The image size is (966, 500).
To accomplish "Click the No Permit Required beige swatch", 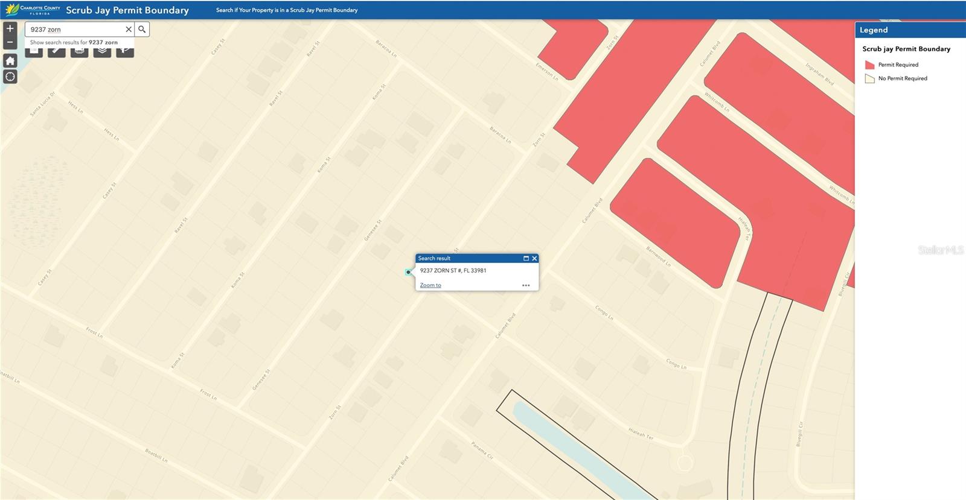I will [x=869, y=78].
